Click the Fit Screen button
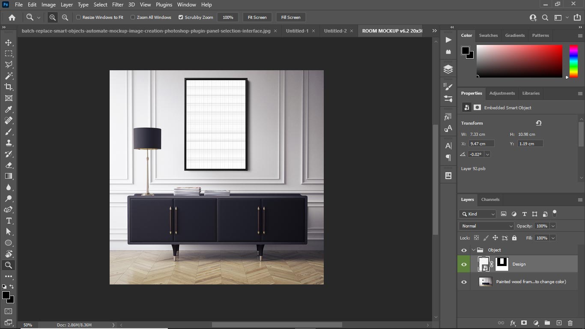 [x=257, y=17]
